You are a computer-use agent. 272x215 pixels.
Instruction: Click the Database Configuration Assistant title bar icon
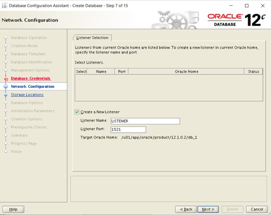[x=5, y=6]
